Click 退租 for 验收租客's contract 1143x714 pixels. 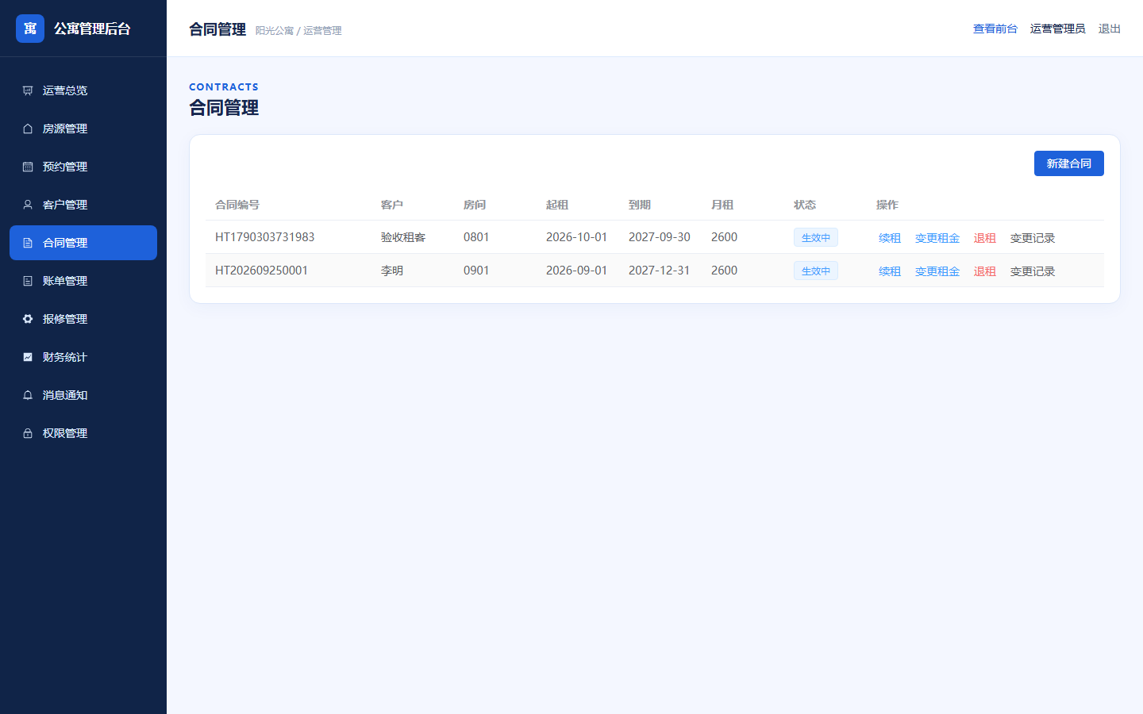(985, 238)
